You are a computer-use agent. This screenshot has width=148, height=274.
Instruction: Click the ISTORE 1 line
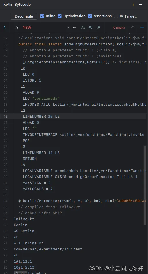[x=32, y=80]
